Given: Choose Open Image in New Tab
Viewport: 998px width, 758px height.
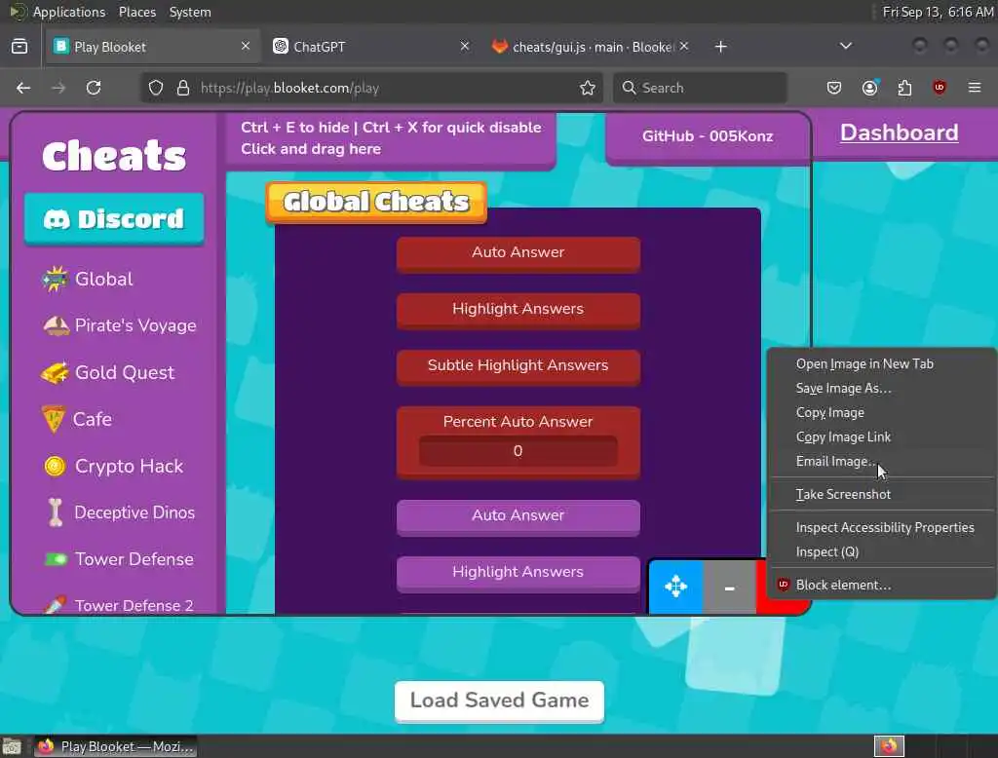Looking at the screenshot, I should point(881,364).
